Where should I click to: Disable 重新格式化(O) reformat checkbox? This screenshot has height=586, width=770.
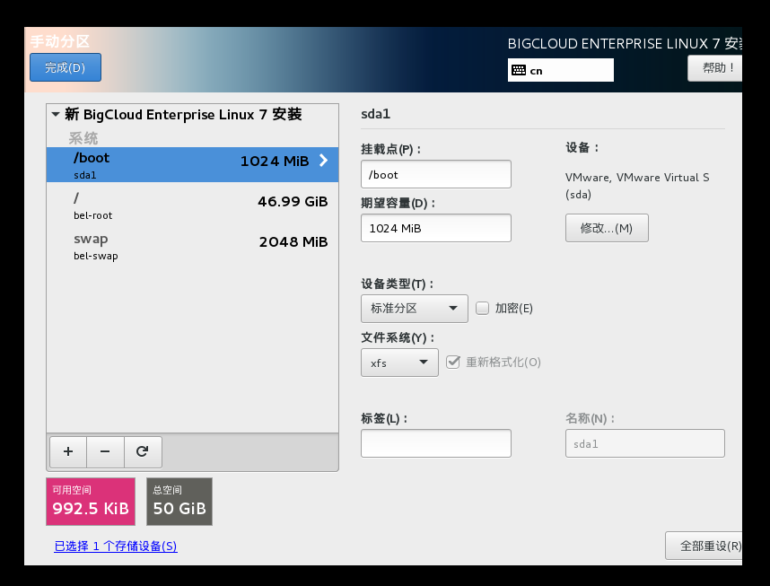[453, 363]
